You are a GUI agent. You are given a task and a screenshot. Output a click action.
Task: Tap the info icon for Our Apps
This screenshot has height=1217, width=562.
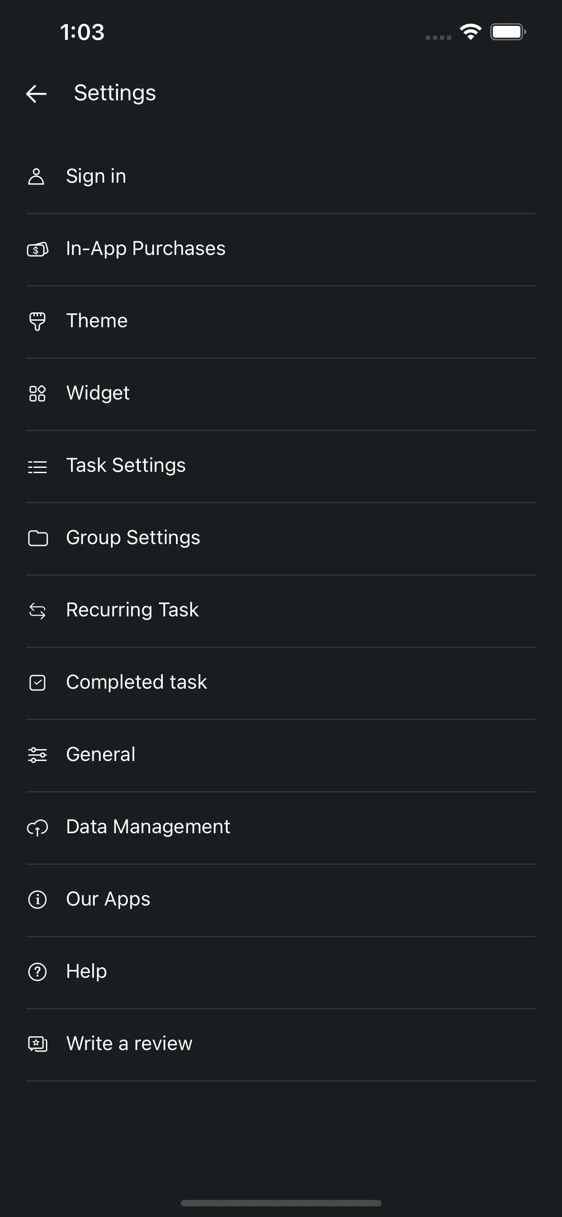click(x=37, y=899)
